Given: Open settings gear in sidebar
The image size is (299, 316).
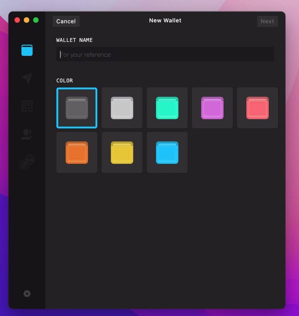Looking at the screenshot, I should [x=27, y=294].
